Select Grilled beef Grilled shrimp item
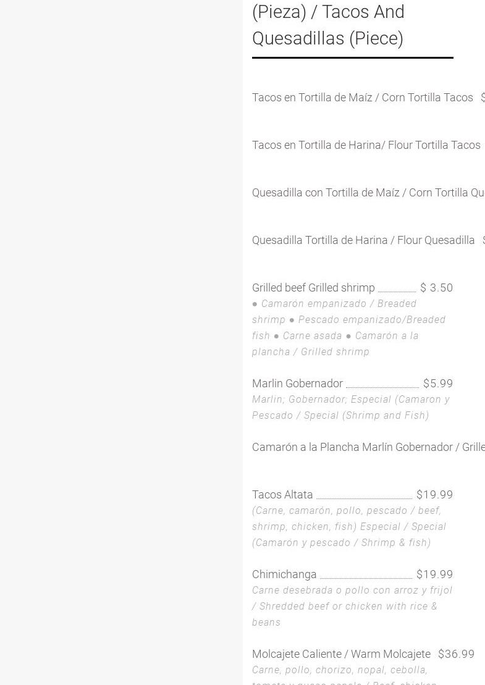The width and height of the screenshot is (485, 685). (x=313, y=288)
